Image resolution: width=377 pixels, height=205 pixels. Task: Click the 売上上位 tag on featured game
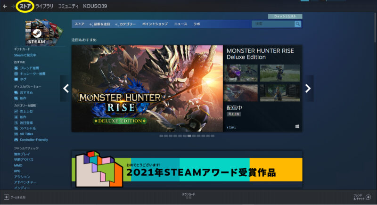234,114
